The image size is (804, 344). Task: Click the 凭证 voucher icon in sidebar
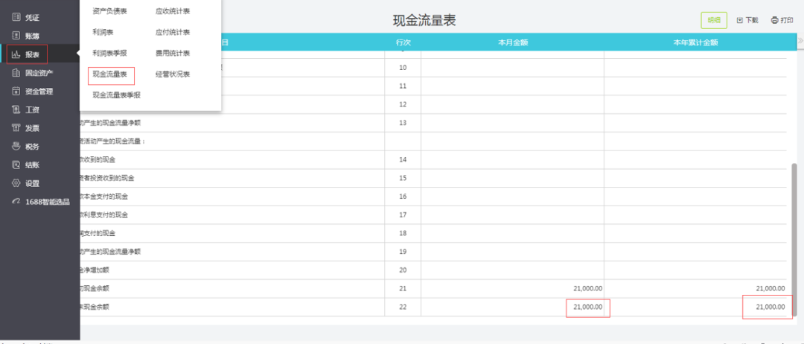click(x=16, y=16)
